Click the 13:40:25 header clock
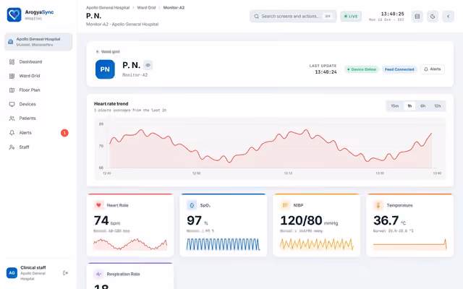Screen dimensions: 463x289 (392, 14)
